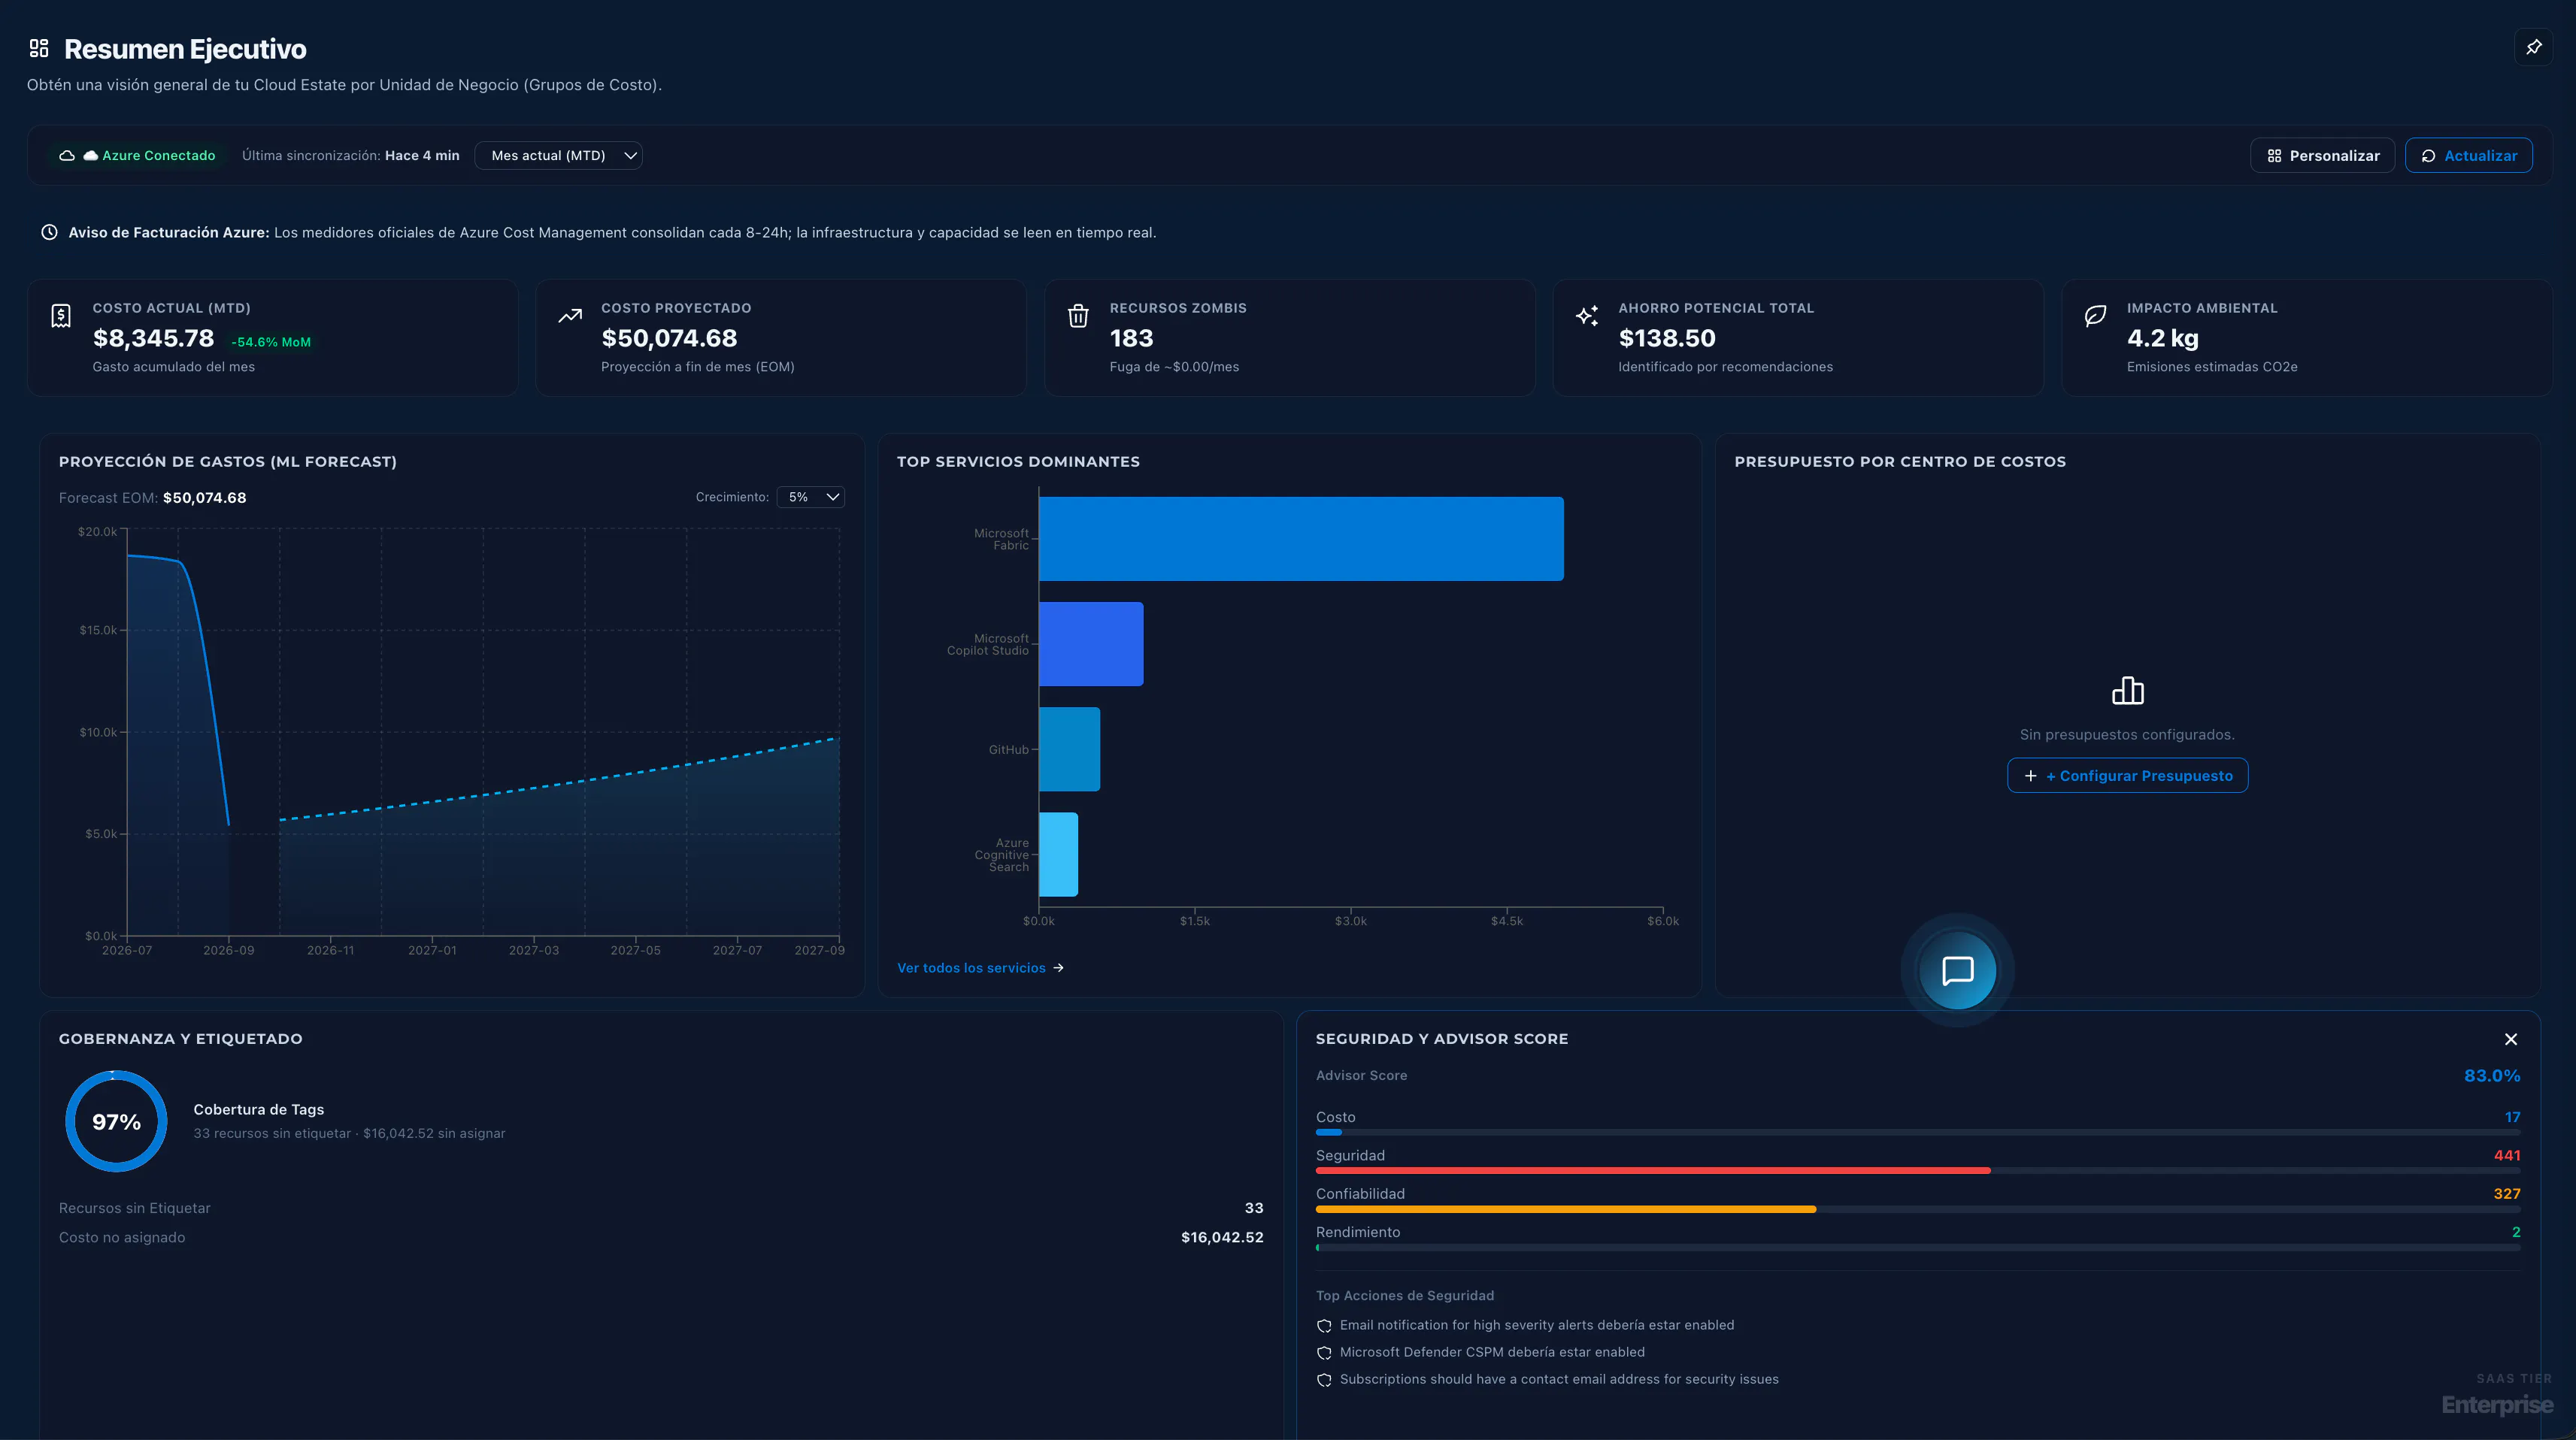Click the sparkles icon in Ahorro Potencial card
Viewport: 2576px width, 1440px height.
pos(1587,316)
